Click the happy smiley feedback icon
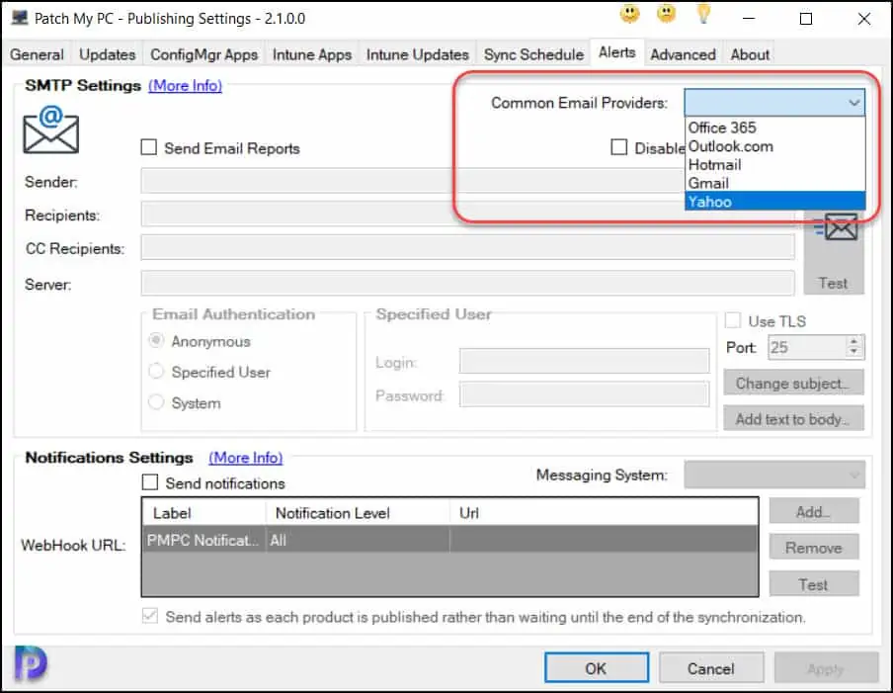 (629, 14)
